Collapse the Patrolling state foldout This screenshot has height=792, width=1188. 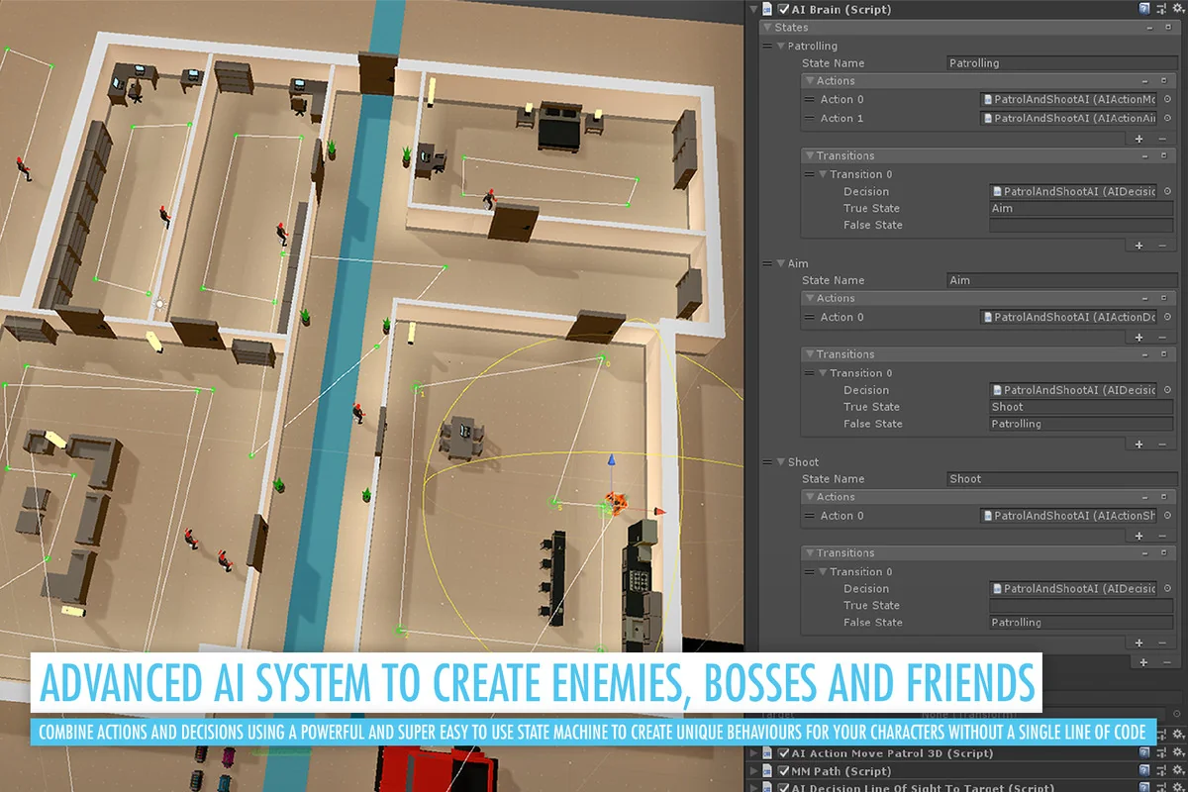click(x=781, y=45)
